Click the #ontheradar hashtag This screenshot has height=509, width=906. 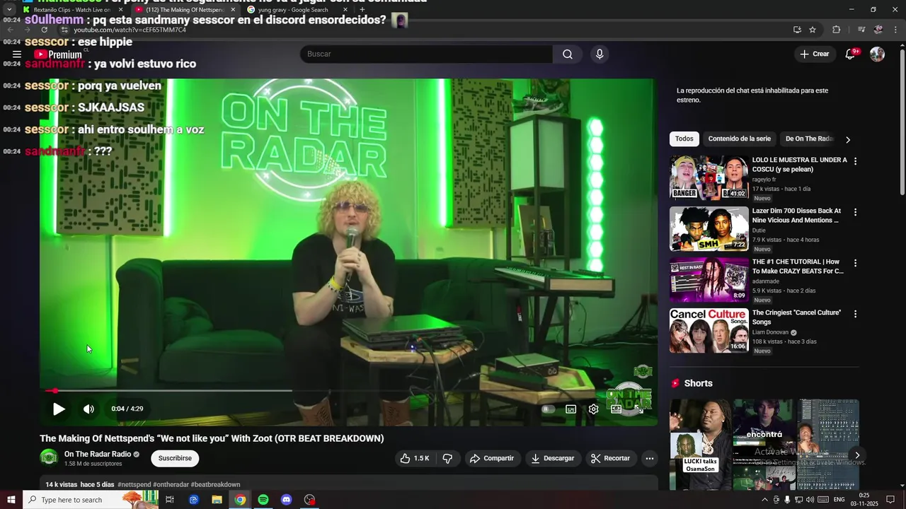click(x=171, y=485)
